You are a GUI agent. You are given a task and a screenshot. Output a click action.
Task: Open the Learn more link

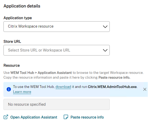22,92
